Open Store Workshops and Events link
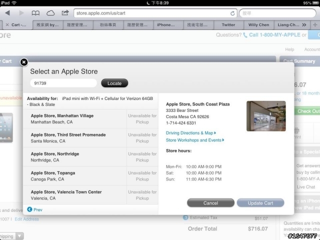320x240 pixels. point(195,140)
